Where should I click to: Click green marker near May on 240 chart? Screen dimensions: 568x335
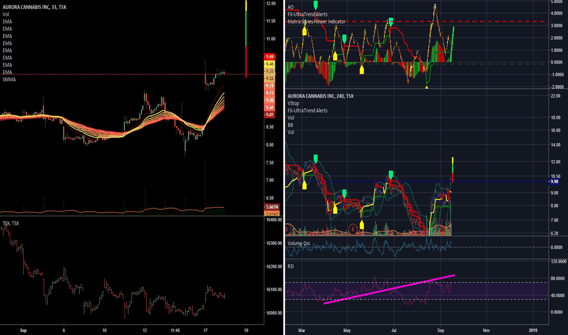pyautogui.click(x=344, y=193)
